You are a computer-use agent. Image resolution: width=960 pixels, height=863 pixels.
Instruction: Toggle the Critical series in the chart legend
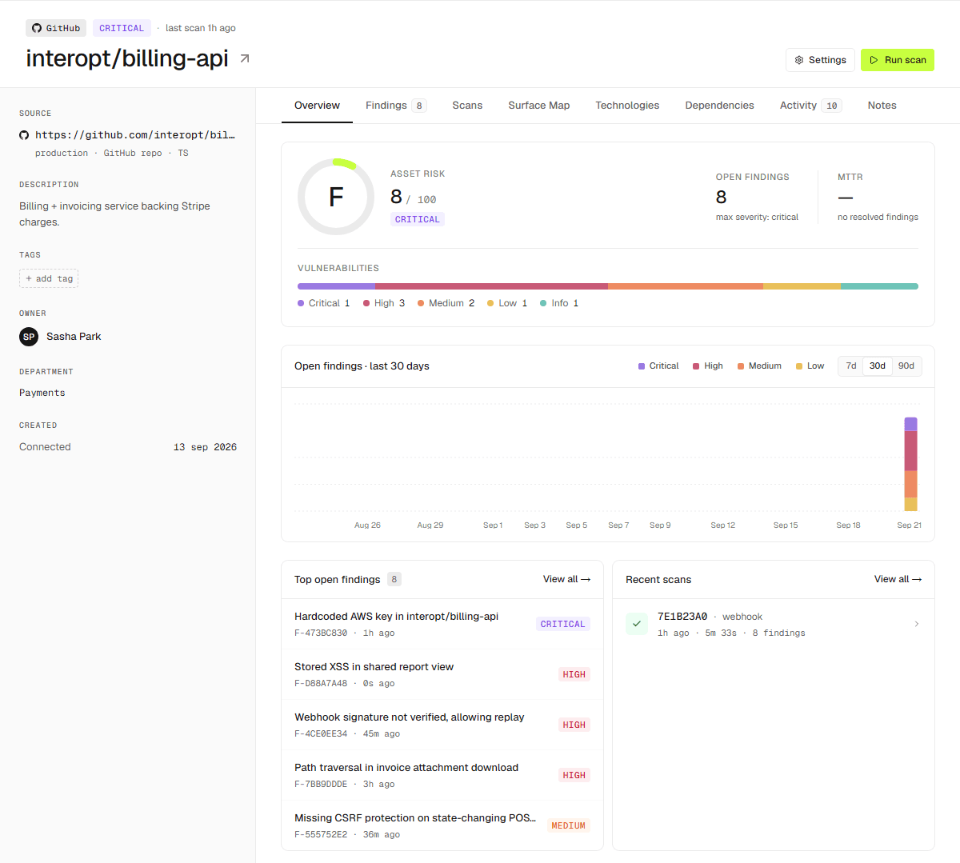[x=658, y=366]
